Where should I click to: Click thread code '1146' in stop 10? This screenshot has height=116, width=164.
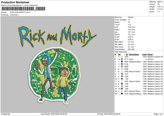[145, 79]
